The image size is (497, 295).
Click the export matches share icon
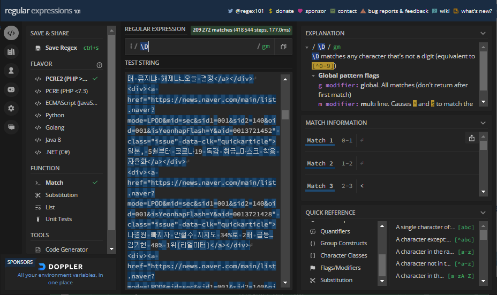pos(472,138)
